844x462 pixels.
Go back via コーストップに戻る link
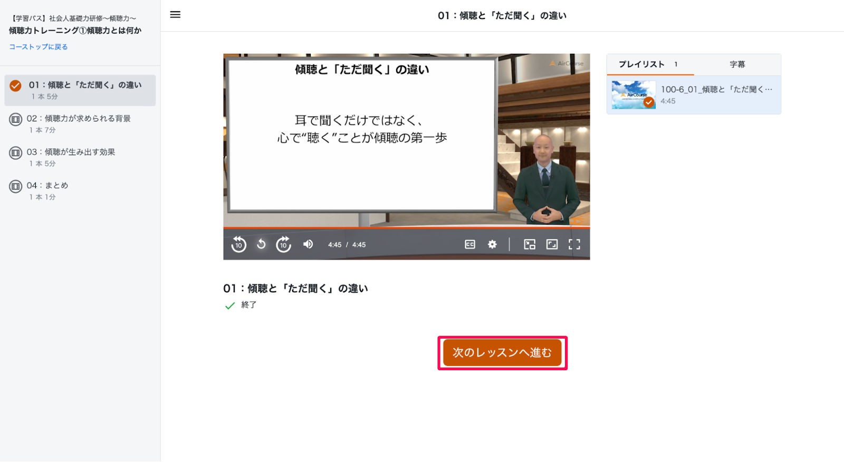click(39, 47)
